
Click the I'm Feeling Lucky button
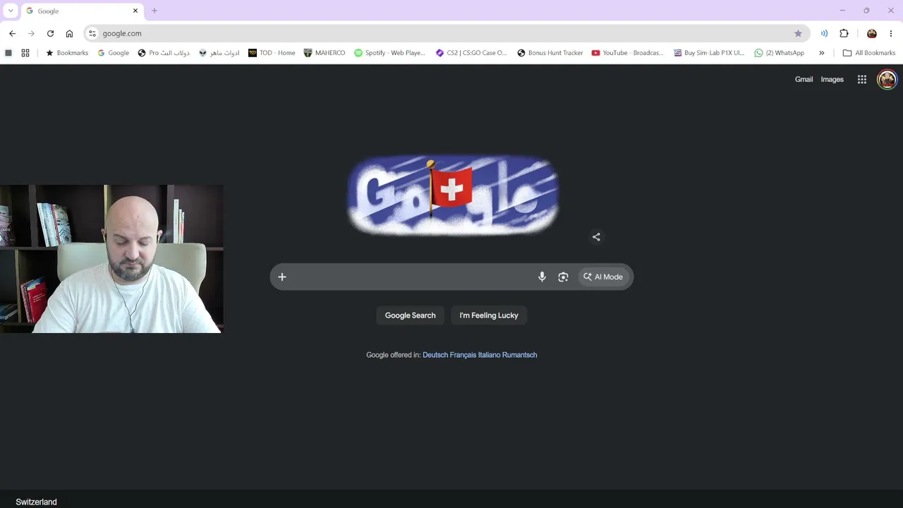[x=489, y=315]
